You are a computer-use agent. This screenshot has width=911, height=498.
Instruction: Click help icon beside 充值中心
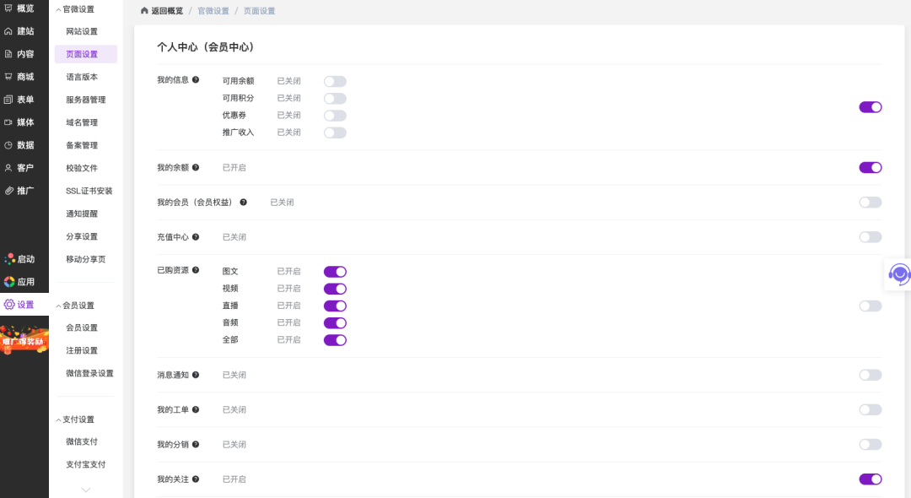pyautogui.click(x=196, y=237)
